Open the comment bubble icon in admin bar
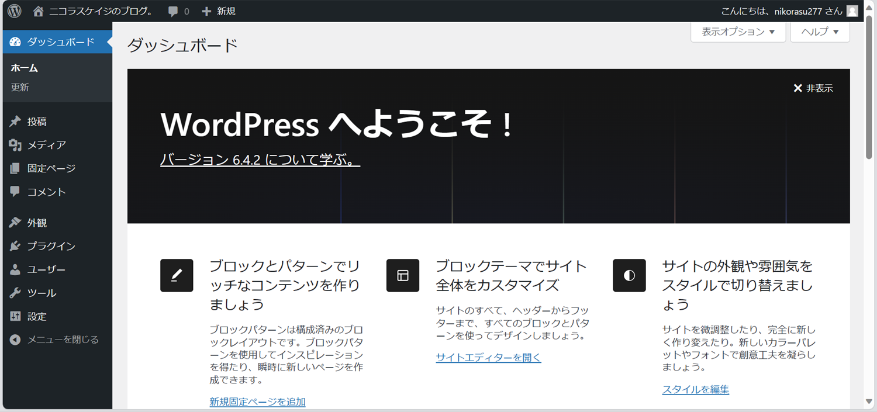The image size is (877, 412). (x=173, y=12)
